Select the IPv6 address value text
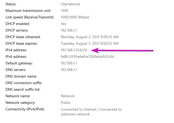 pyautogui.click(x=87, y=57)
